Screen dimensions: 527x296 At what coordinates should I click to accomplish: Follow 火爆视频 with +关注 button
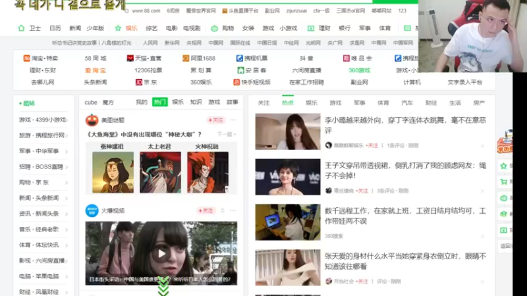tap(206, 210)
